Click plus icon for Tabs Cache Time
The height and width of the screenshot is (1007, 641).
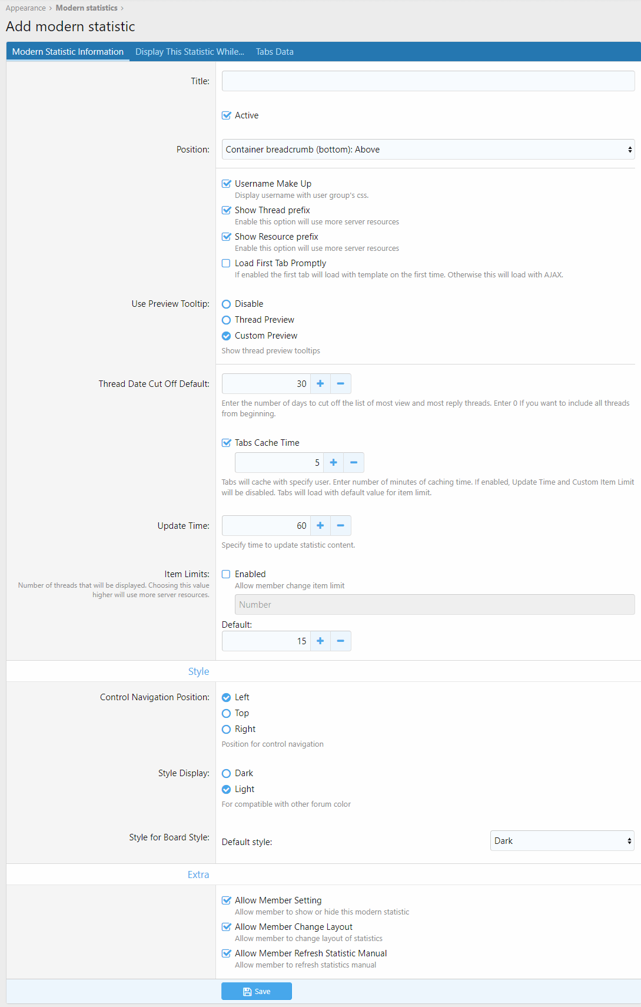coord(333,463)
